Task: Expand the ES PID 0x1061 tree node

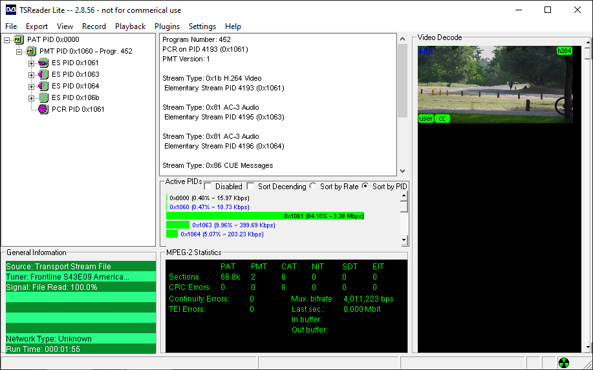Action: click(31, 63)
